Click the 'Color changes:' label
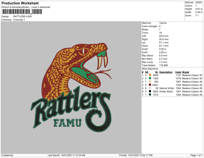 150,26
